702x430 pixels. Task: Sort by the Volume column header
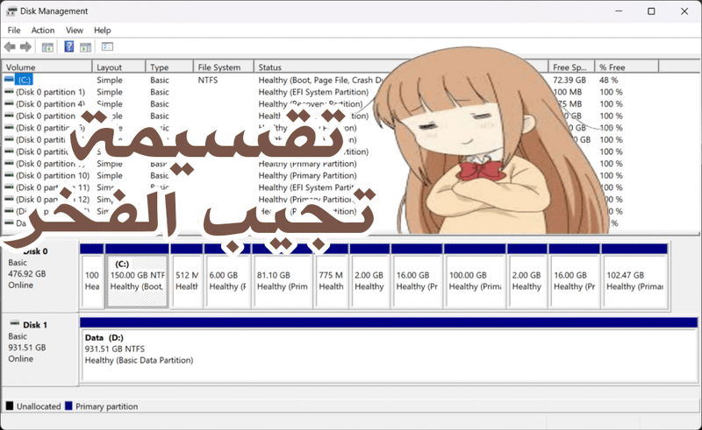click(47, 67)
